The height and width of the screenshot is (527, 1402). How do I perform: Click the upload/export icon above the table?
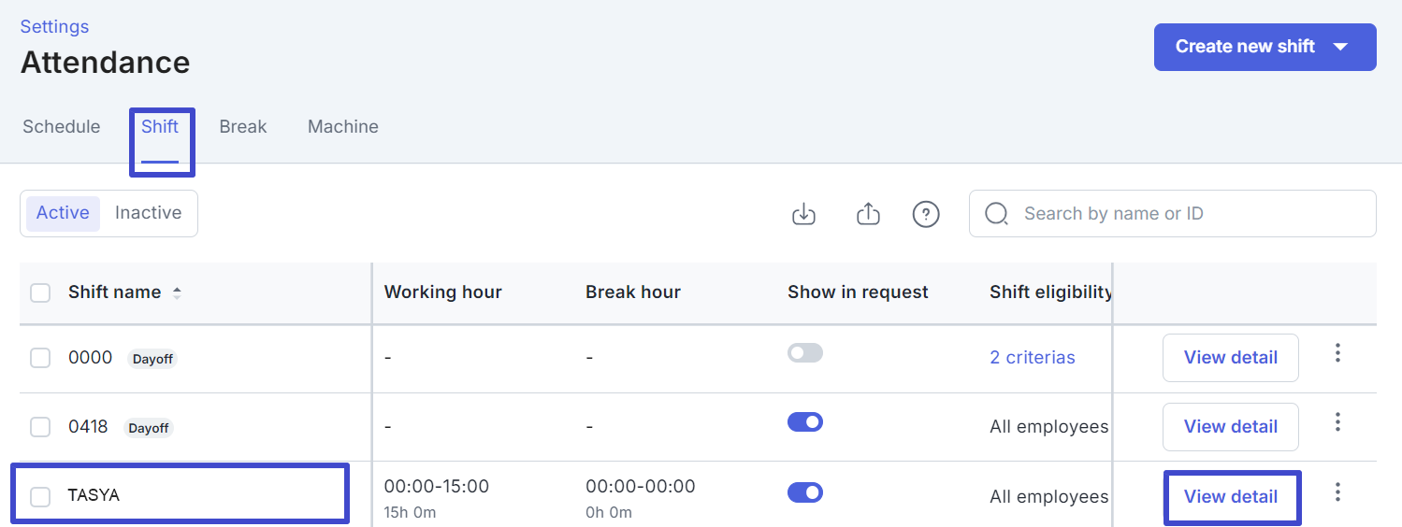[869, 214]
